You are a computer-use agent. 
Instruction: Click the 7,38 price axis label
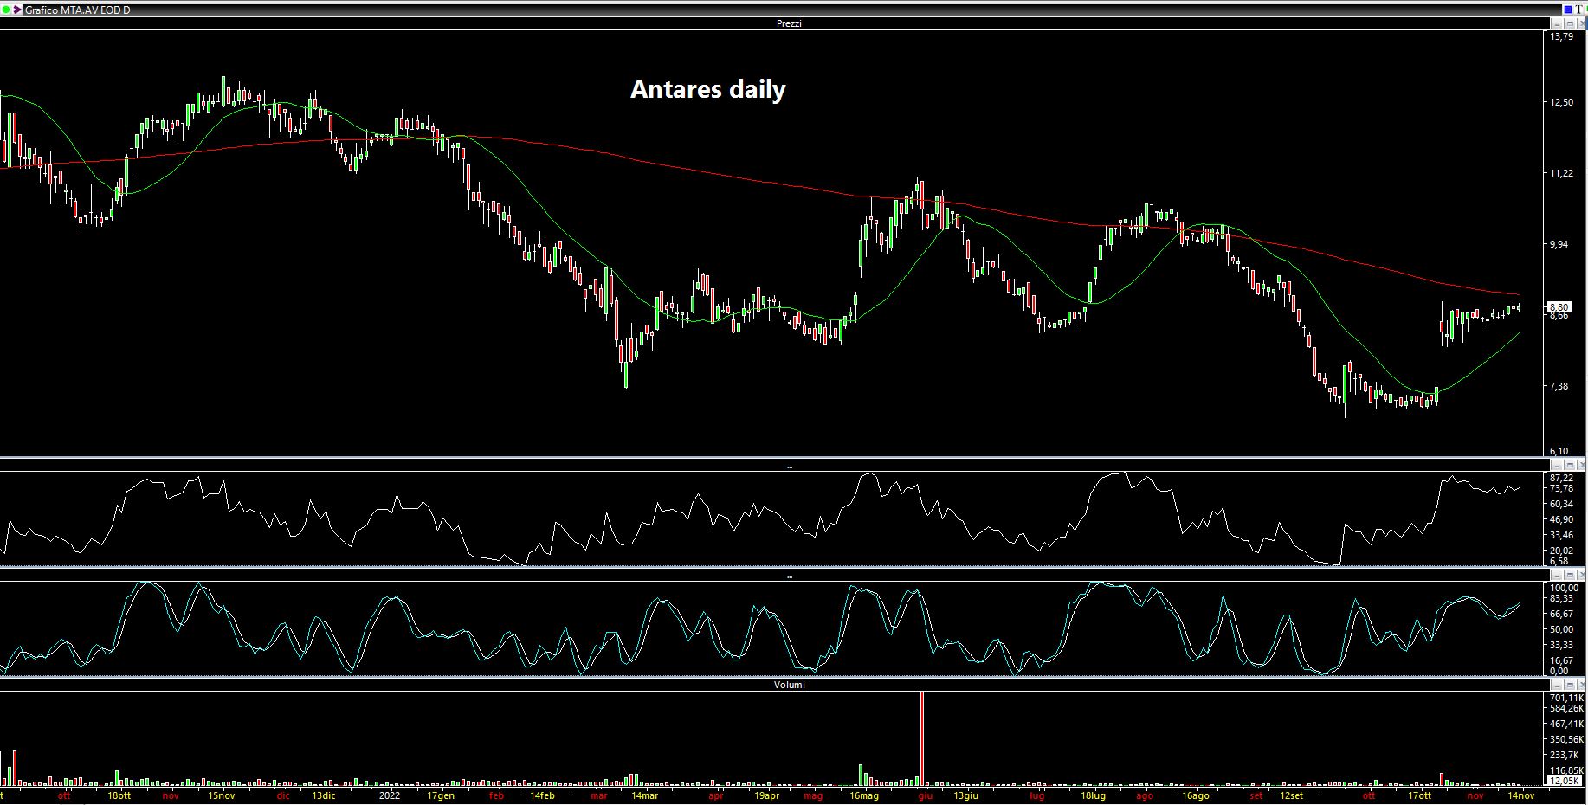coord(1559,386)
